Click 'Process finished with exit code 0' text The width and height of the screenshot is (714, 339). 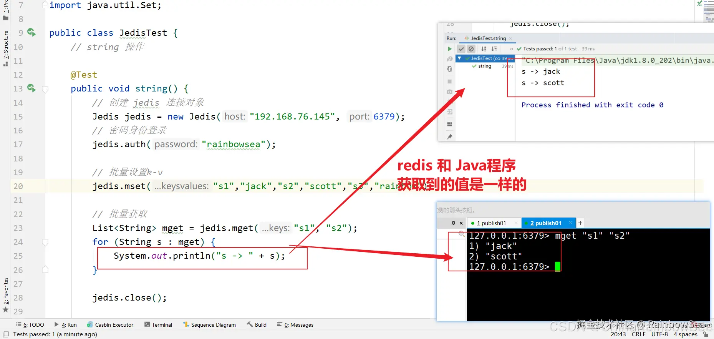pos(592,105)
